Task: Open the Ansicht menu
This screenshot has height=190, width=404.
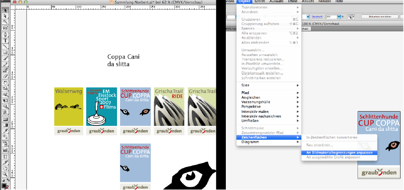Action: coord(308,1)
